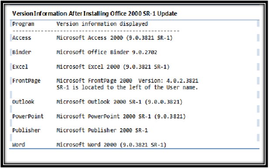Click the Access program name
Viewport: 269px width, 168px height.
tap(21, 38)
